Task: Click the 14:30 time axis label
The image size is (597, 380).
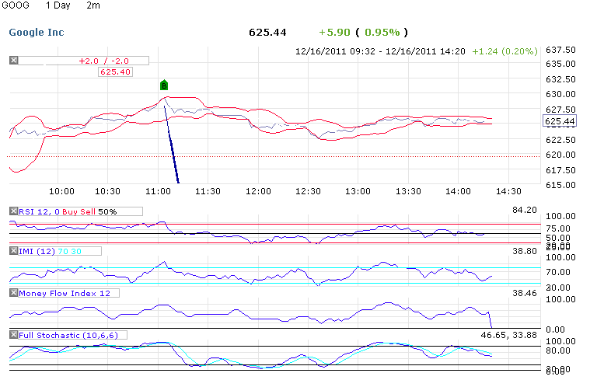Action: 508,191
